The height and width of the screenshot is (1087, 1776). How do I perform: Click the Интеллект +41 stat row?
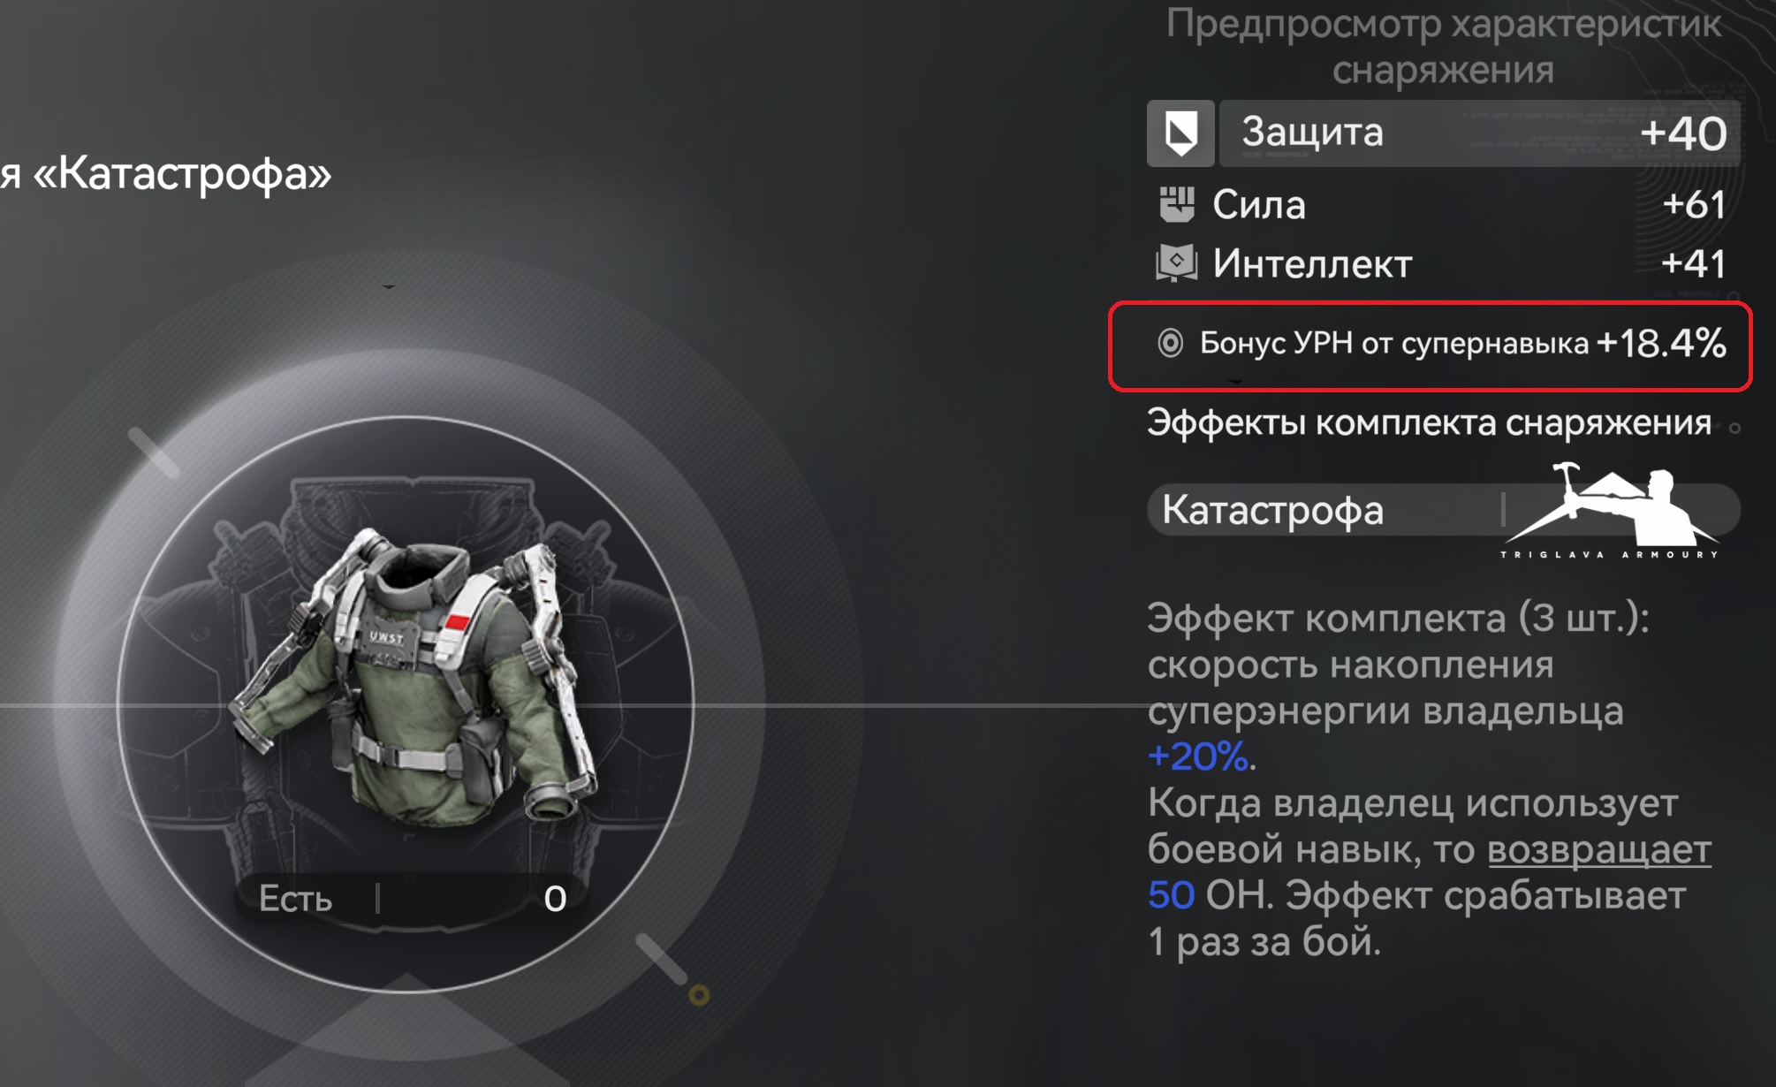point(1441,263)
